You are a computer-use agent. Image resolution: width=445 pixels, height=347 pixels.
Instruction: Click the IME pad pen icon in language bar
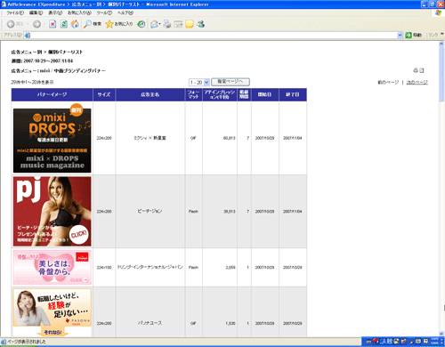pyautogui.click(x=411, y=342)
